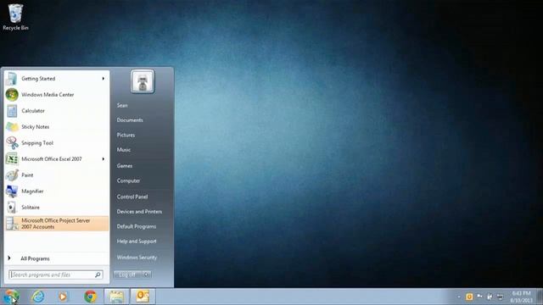Image resolution: width=543 pixels, height=305 pixels.
Task: Open Paint via its palette icon
Action: (x=12, y=175)
